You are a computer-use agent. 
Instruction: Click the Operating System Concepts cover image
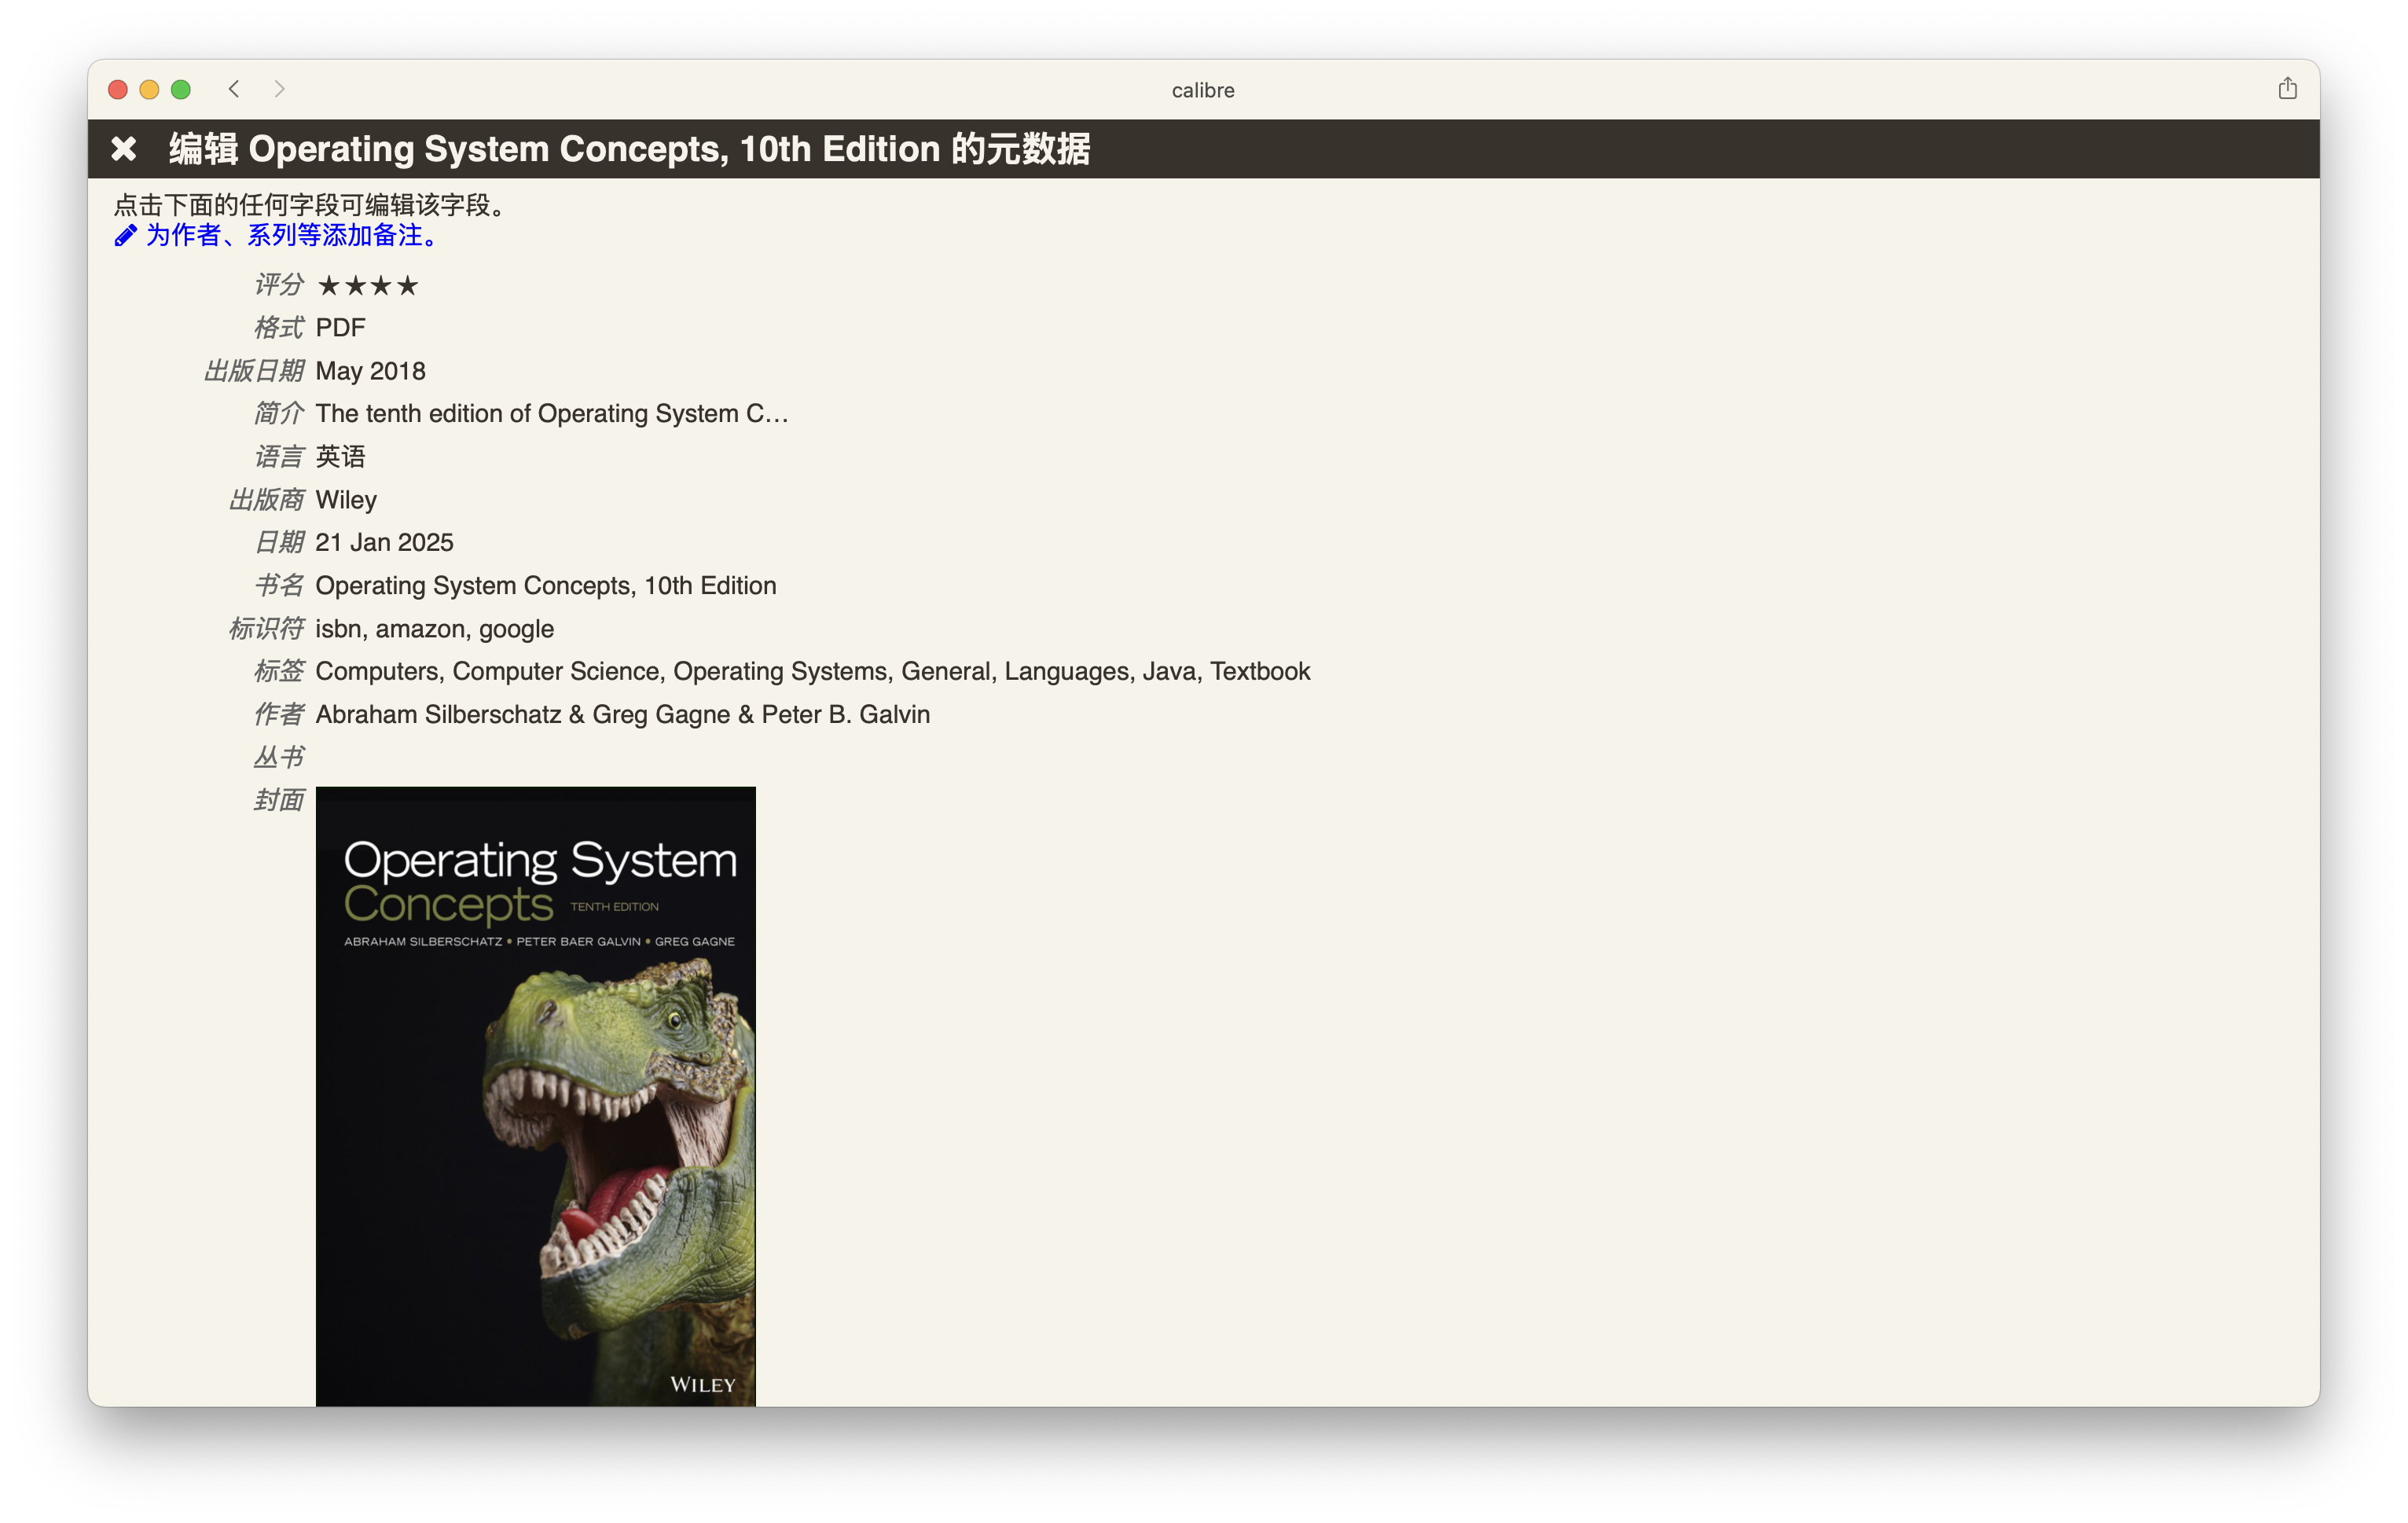pyautogui.click(x=536, y=1090)
